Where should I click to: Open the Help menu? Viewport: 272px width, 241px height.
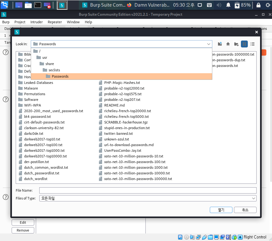[x=88, y=22]
